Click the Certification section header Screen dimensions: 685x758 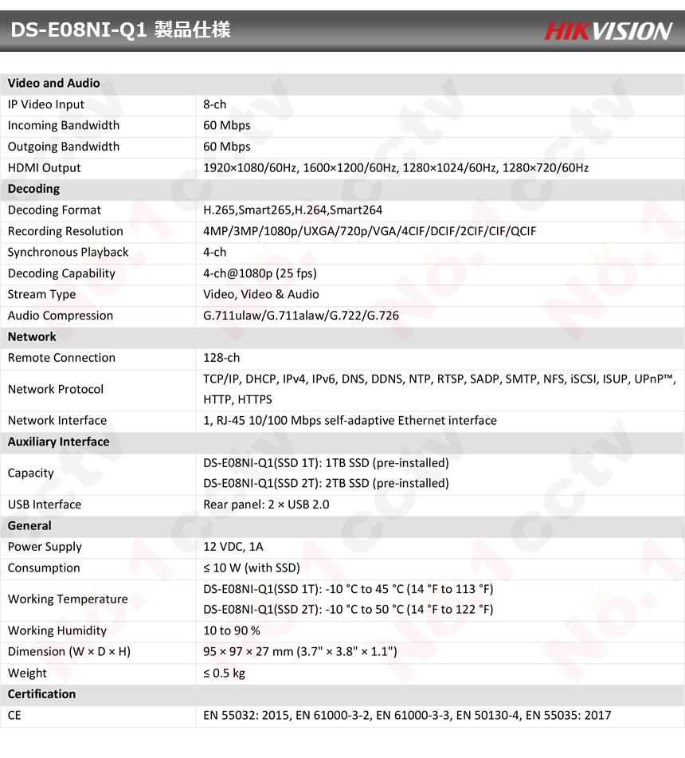41,694
